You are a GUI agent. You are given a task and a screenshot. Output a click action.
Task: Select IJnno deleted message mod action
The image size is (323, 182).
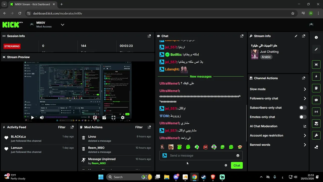116,139
